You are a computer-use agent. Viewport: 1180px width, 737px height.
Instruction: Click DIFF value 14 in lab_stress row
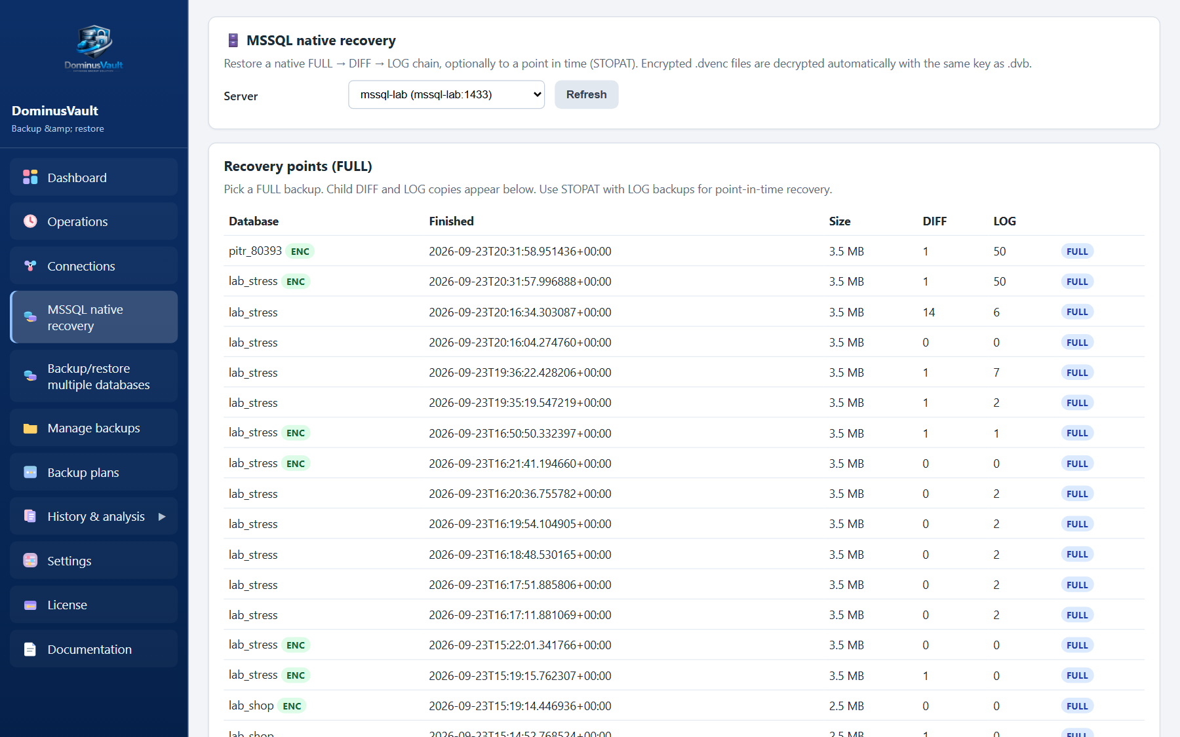click(x=929, y=312)
